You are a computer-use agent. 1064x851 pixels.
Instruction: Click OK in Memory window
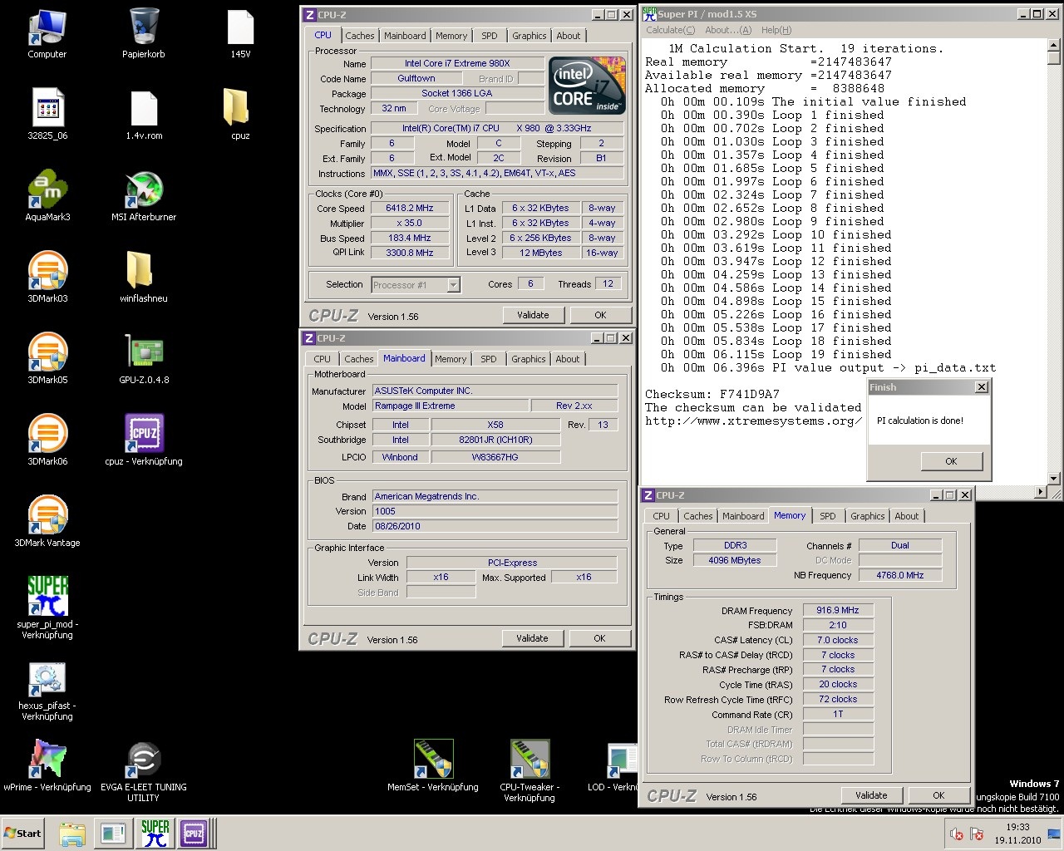(x=938, y=795)
